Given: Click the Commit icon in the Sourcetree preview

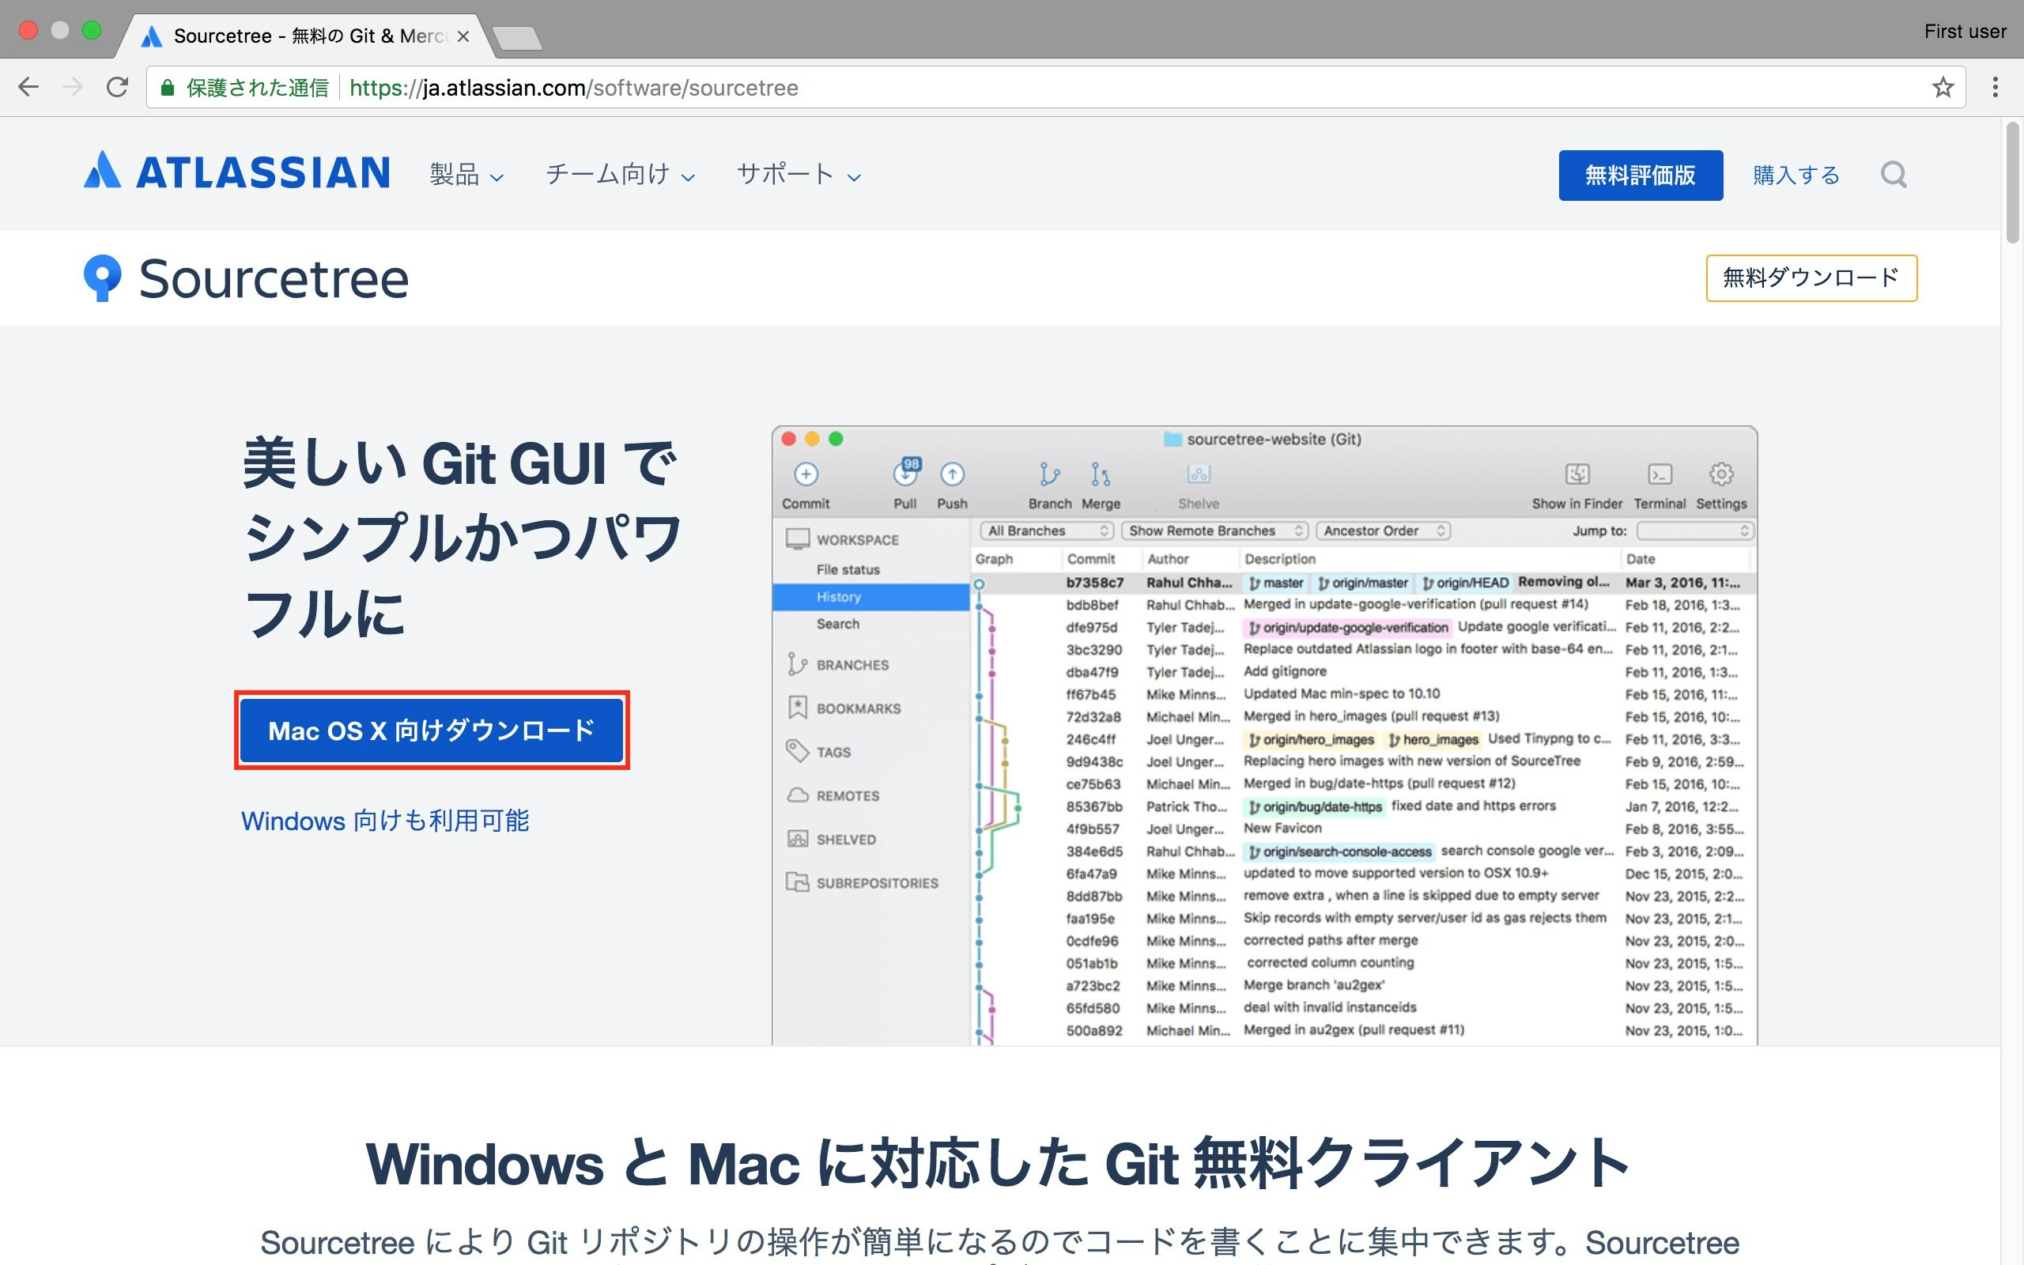Looking at the screenshot, I should [806, 474].
